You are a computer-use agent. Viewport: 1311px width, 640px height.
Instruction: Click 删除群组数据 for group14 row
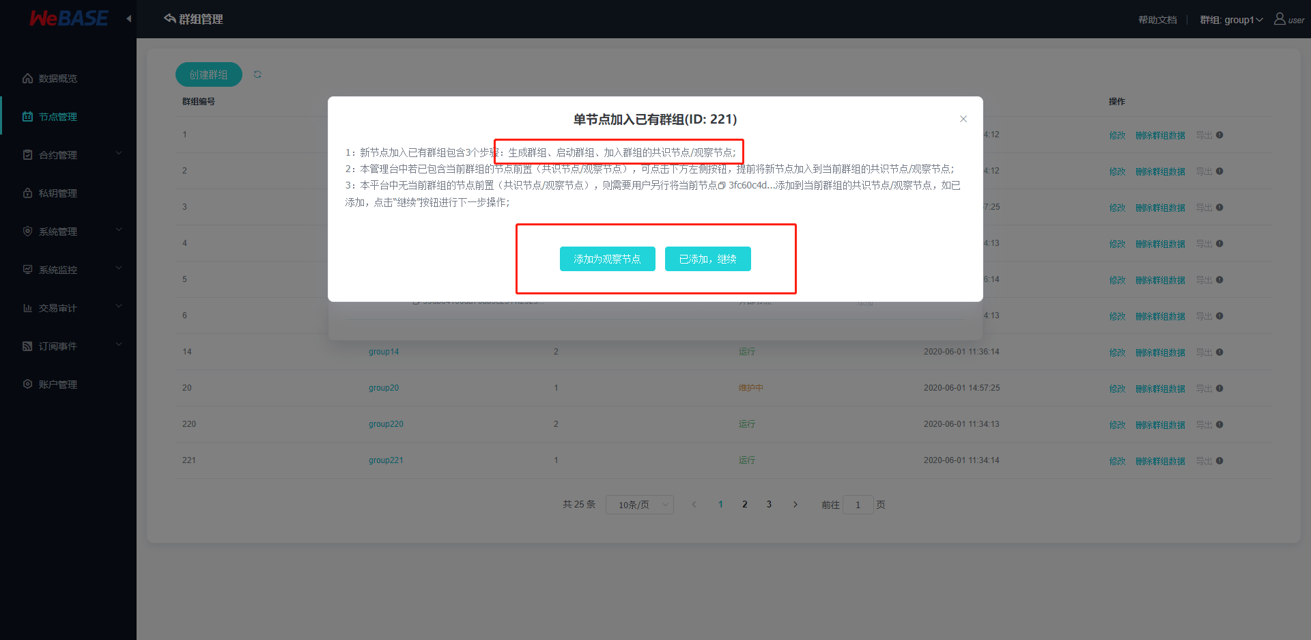(x=1160, y=352)
